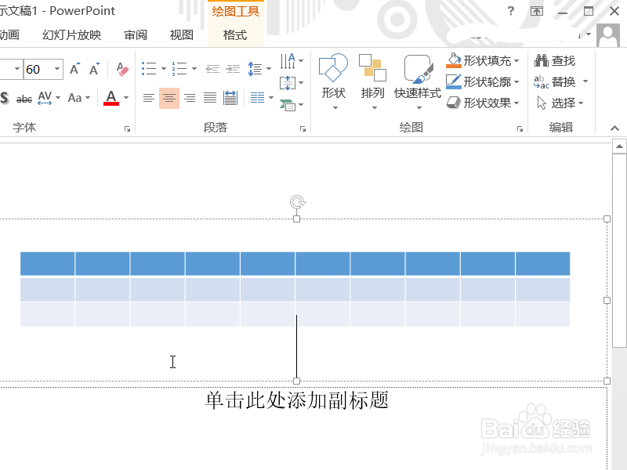Image resolution: width=627 pixels, height=470 pixels.
Task: Align text to the left
Action: 149,98
